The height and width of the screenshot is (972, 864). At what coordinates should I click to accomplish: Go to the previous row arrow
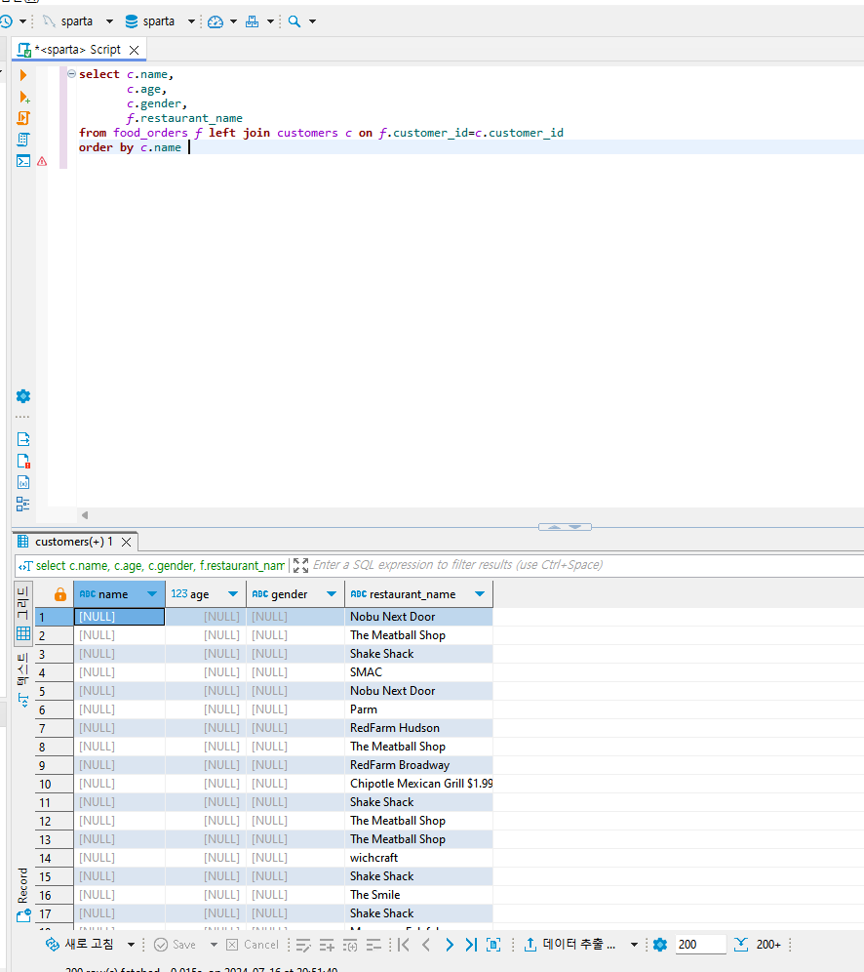(x=426, y=945)
